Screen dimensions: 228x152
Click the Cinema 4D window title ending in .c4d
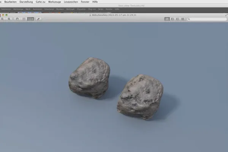point(131,6)
